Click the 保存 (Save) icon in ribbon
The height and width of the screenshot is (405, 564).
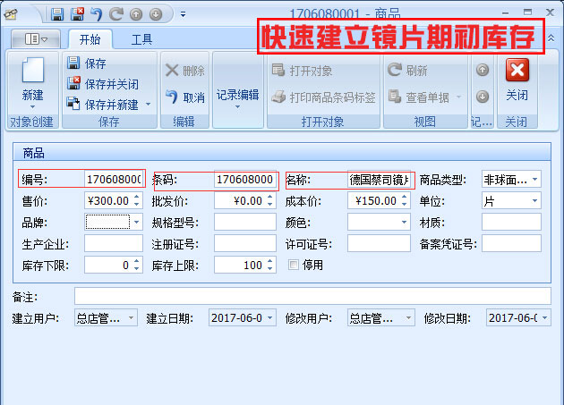[75, 63]
